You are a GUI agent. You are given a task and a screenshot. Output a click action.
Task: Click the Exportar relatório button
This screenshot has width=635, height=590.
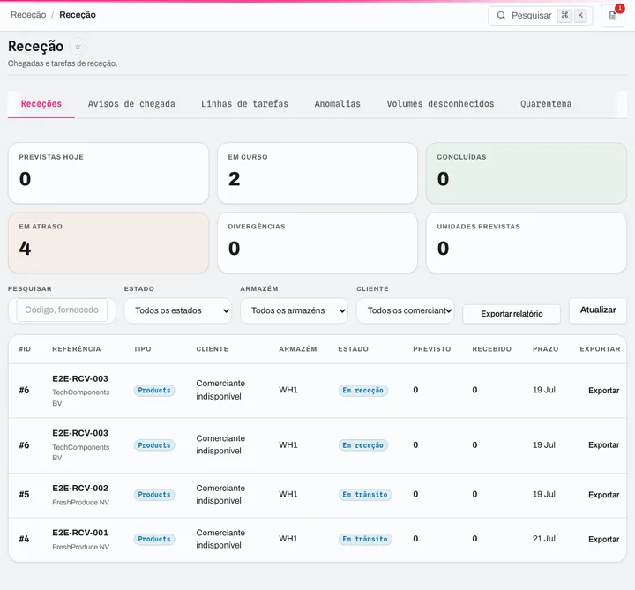click(x=512, y=314)
